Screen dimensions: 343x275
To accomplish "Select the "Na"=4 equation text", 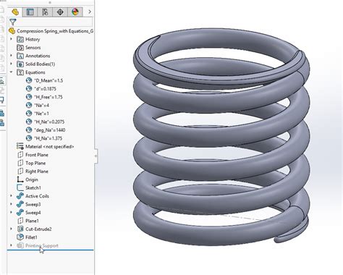I will coord(42,105).
